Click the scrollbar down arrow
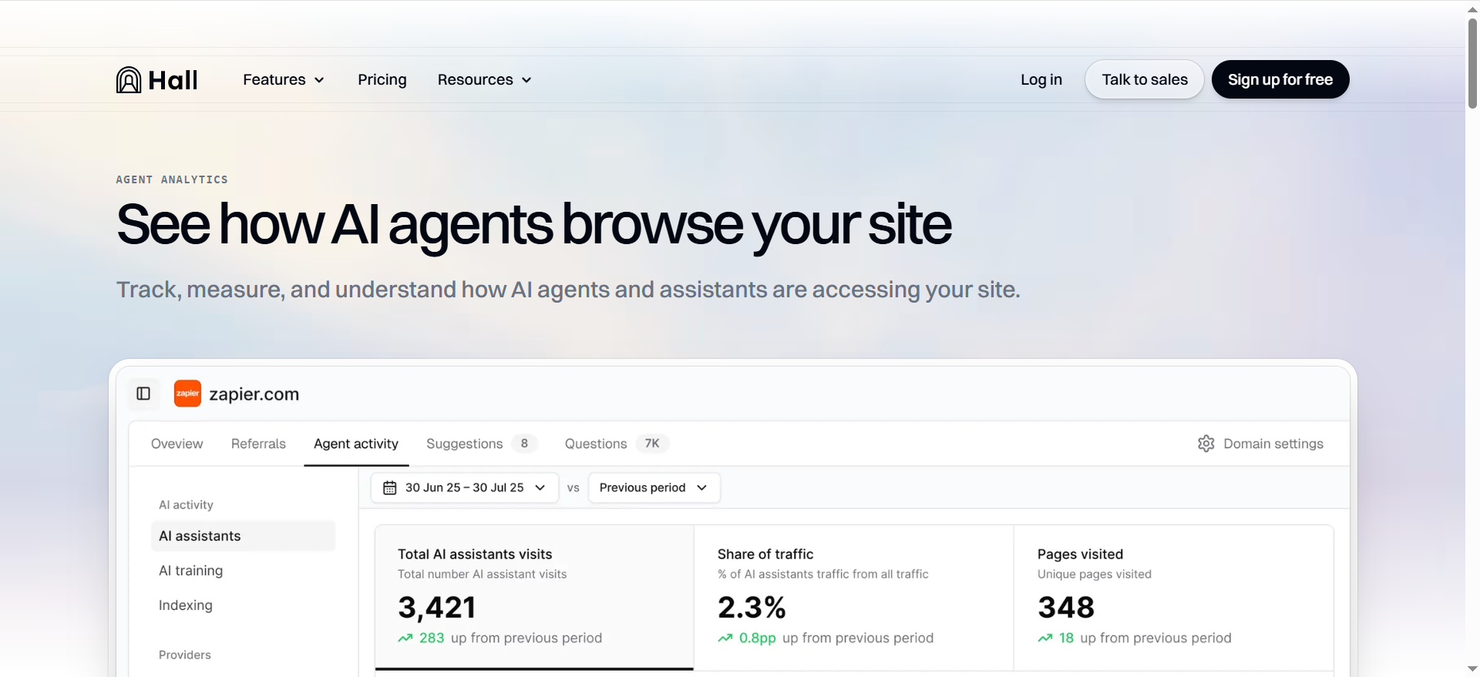This screenshot has height=677, width=1480. [x=1472, y=669]
